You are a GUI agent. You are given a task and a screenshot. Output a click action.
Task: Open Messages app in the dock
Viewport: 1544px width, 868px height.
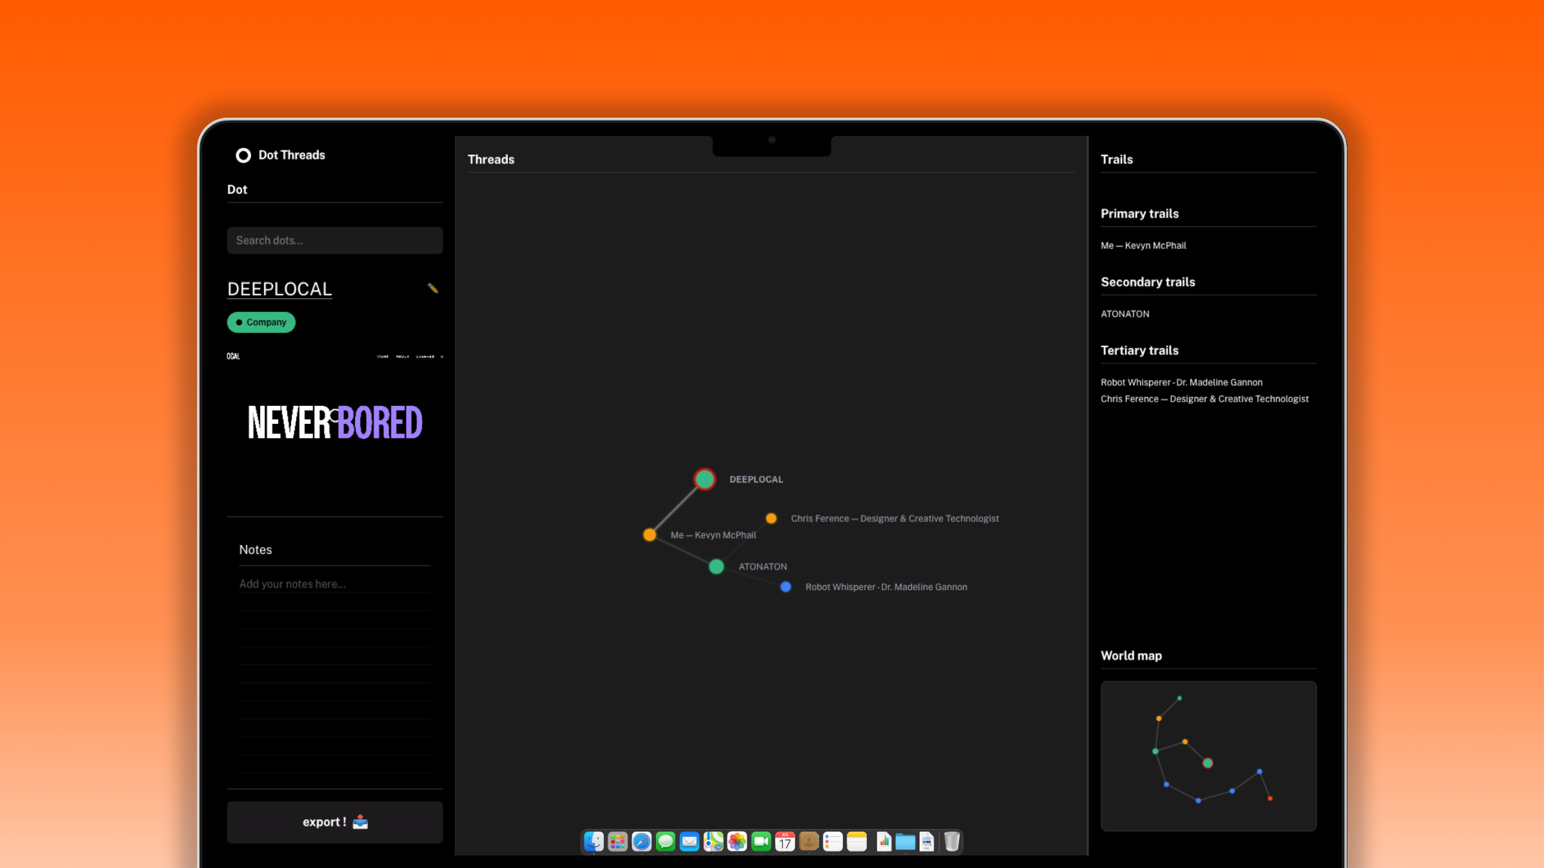click(665, 841)
